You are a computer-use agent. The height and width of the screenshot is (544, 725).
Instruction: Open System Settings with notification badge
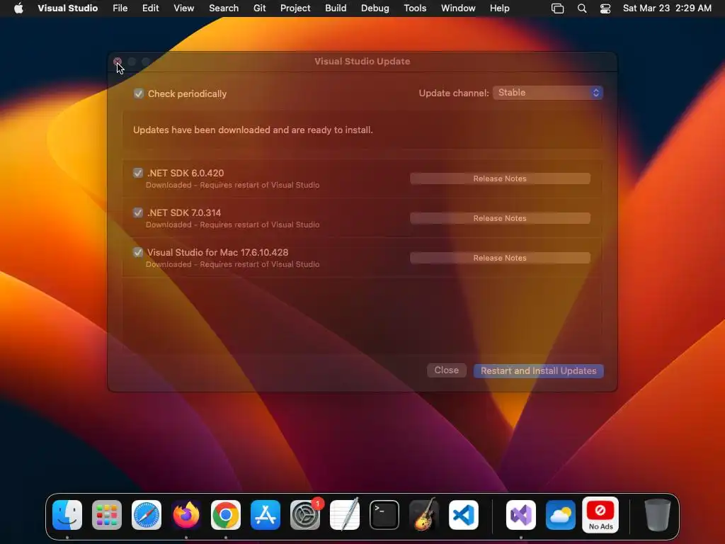point(305,514)
